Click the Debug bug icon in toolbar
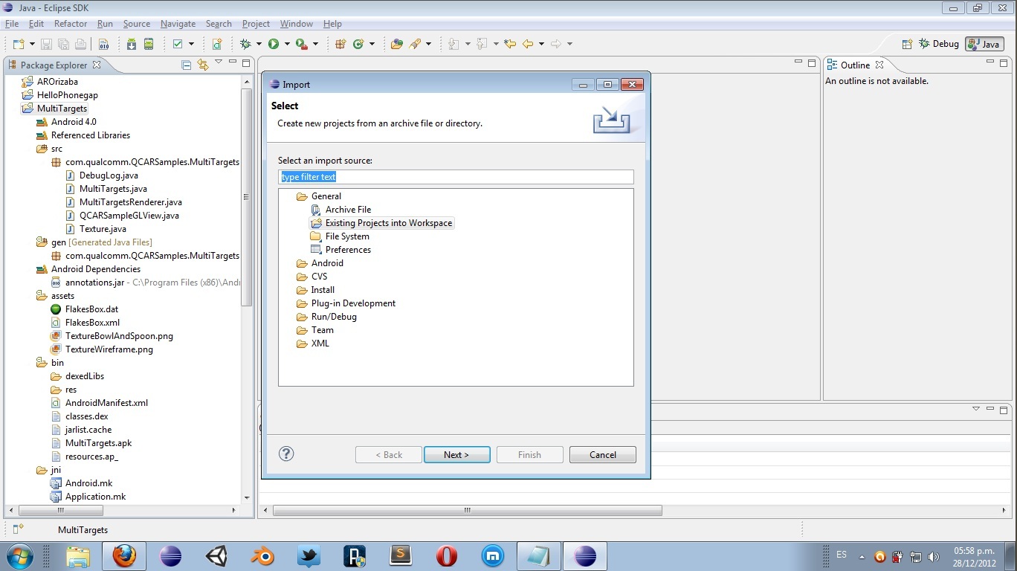 [245, 44]
